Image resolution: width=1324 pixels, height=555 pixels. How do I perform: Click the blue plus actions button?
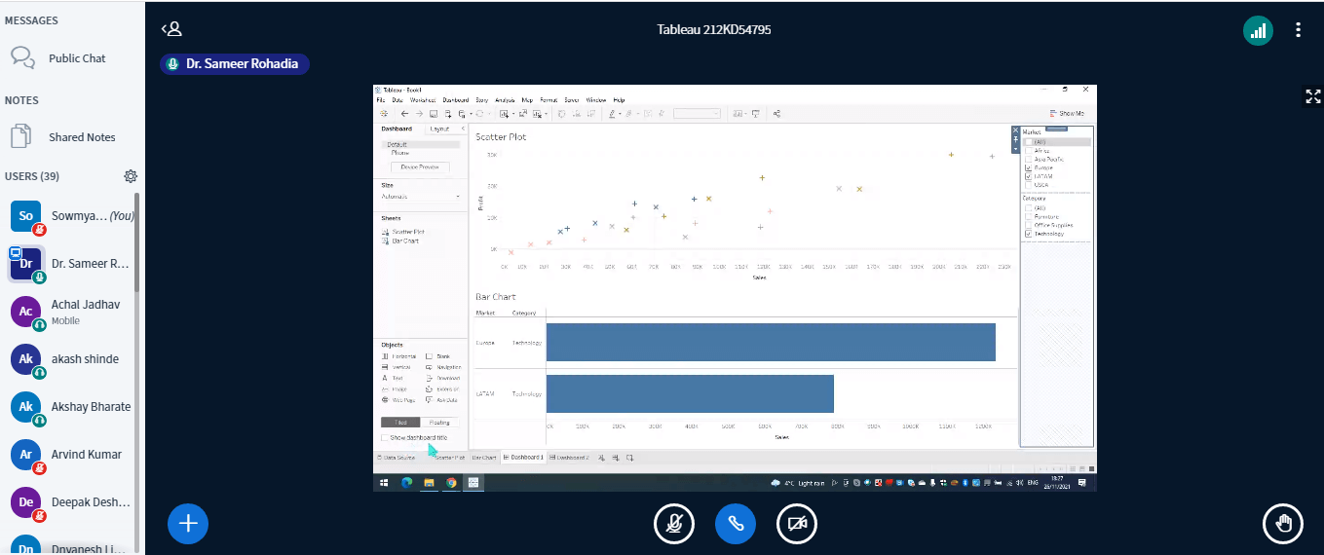(x=188, y=524)
